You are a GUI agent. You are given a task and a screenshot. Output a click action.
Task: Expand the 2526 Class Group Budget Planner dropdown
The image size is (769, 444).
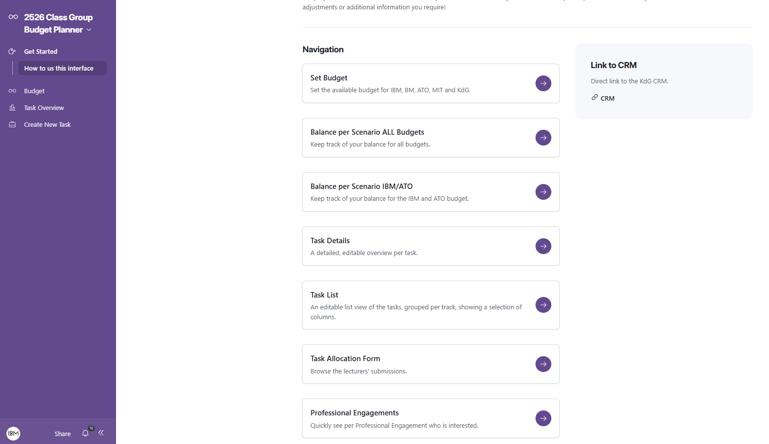click(x=89, y=30)
